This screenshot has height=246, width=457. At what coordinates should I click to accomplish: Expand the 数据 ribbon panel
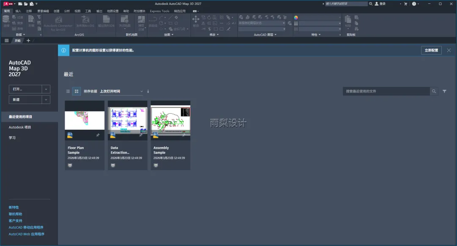click(20, 35)
